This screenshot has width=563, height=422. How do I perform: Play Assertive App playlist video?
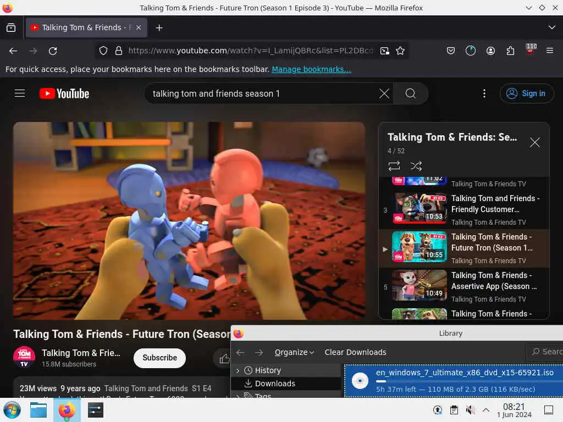click(464, 287)
